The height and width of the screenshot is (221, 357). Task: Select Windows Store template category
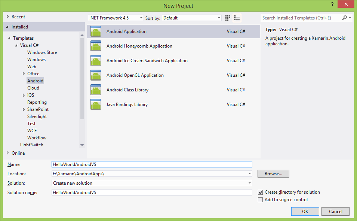pos(42,52)
